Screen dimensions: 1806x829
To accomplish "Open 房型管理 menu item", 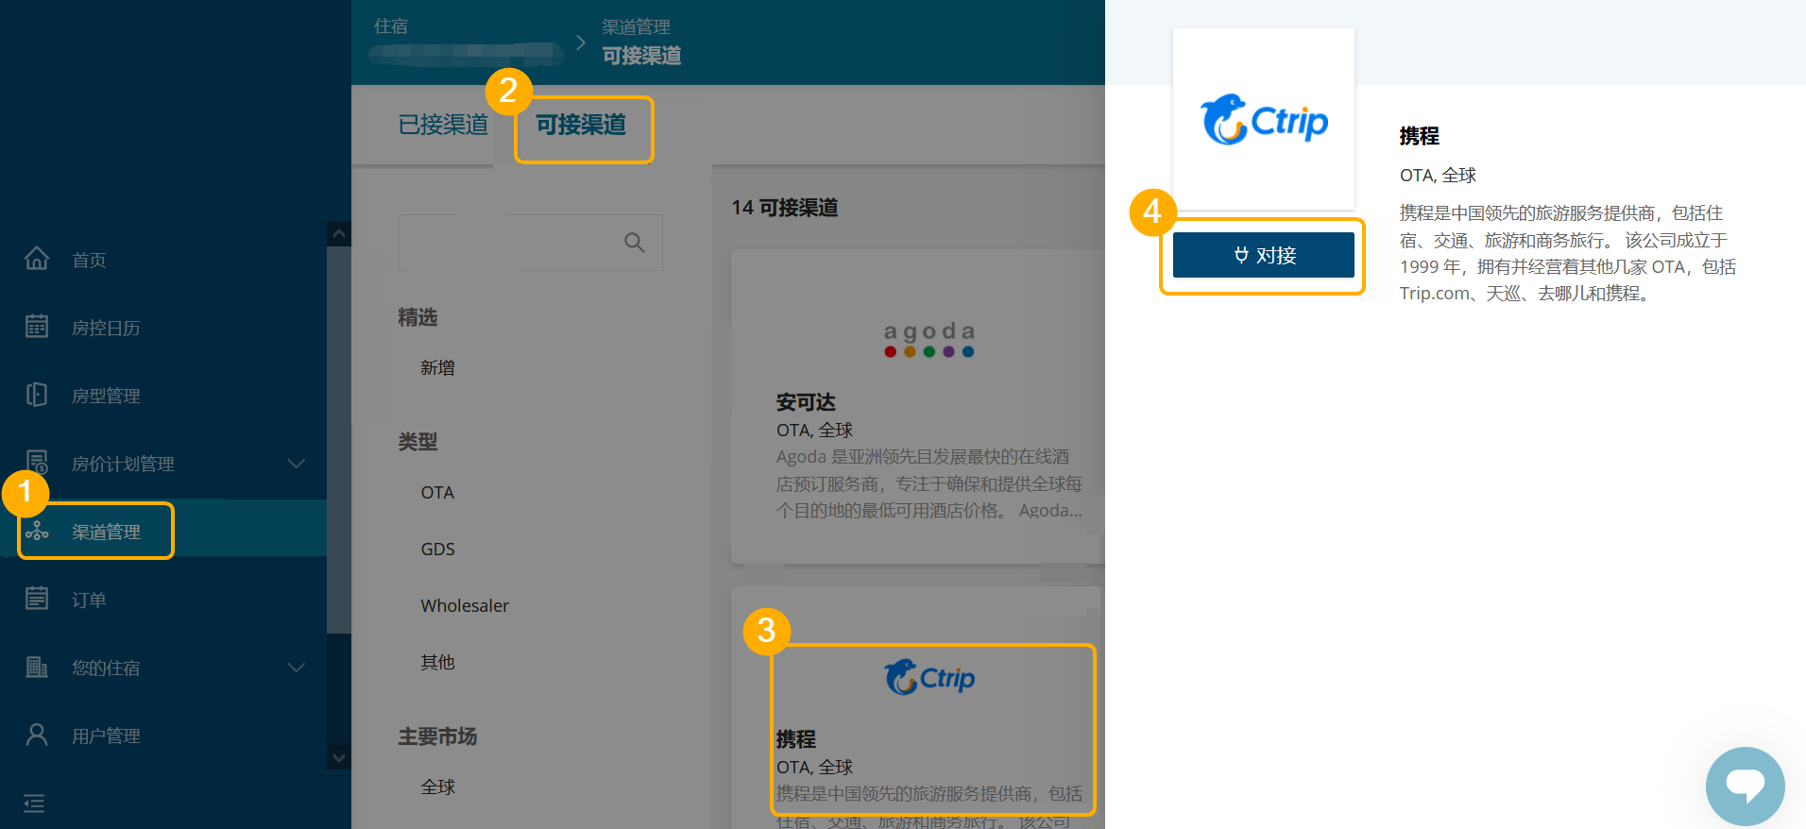I will pos(106,396).
